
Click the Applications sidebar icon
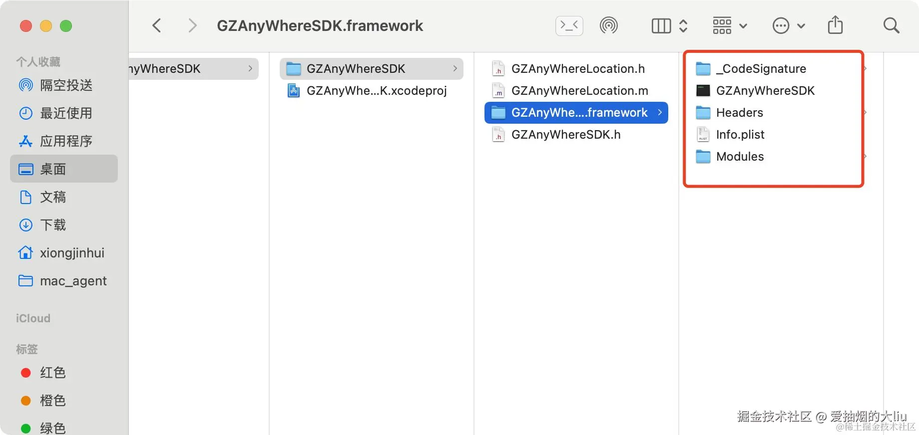26,141
